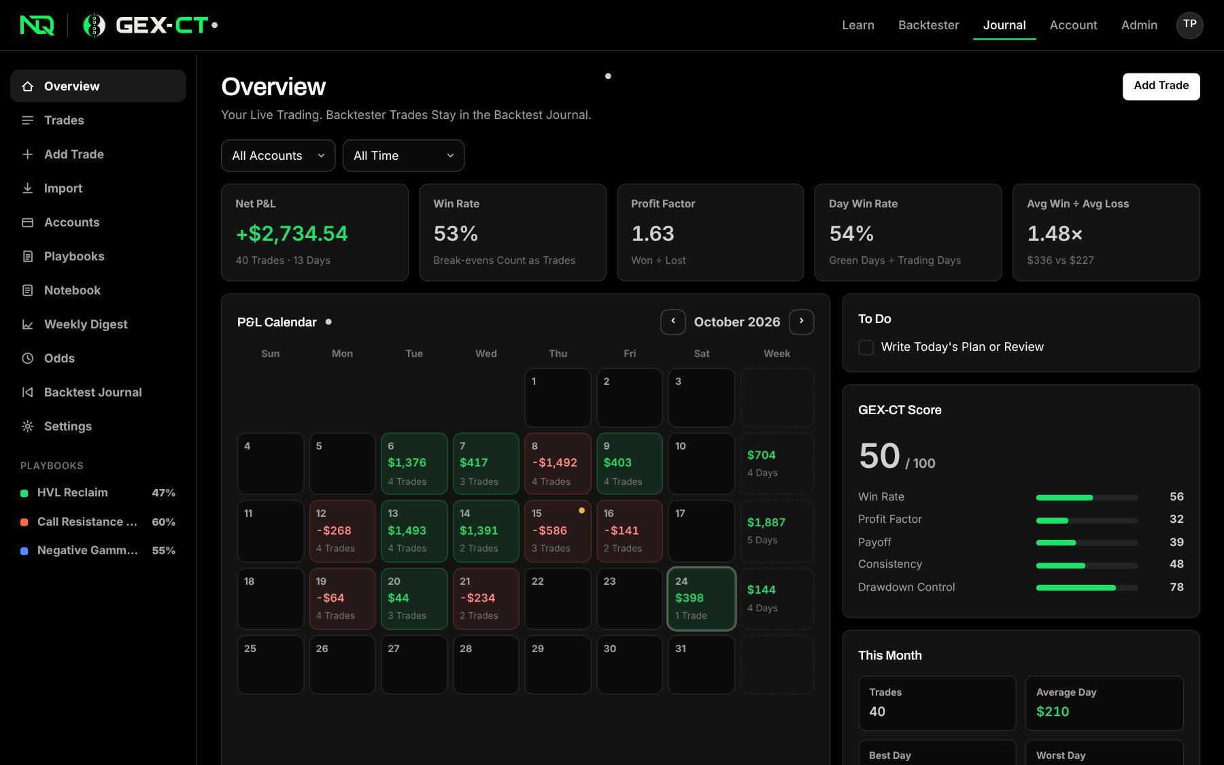Go to next month in calendar
Viewport: 1224px width, 765px height.
(x=801, y=322)
